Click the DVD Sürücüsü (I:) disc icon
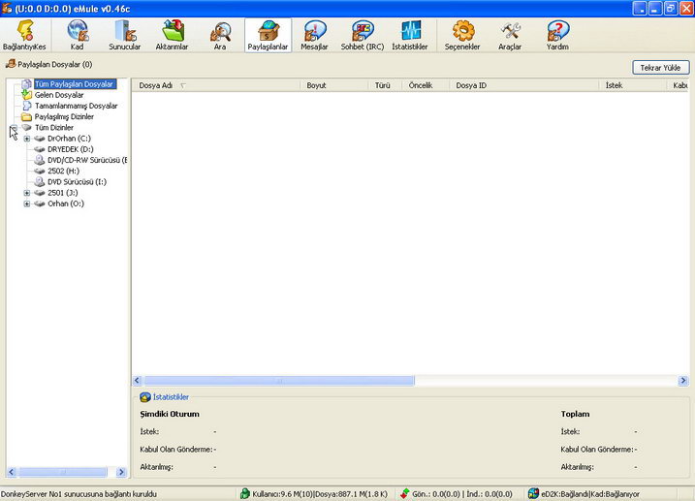The image size is (695, 501). tap(40, 181)
